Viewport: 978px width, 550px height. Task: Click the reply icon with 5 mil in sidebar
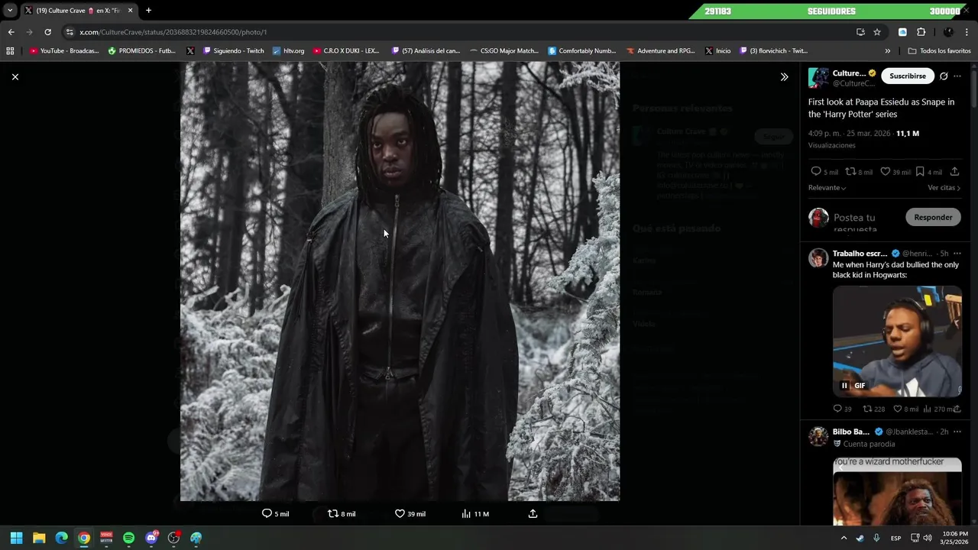tap(816, 172)
